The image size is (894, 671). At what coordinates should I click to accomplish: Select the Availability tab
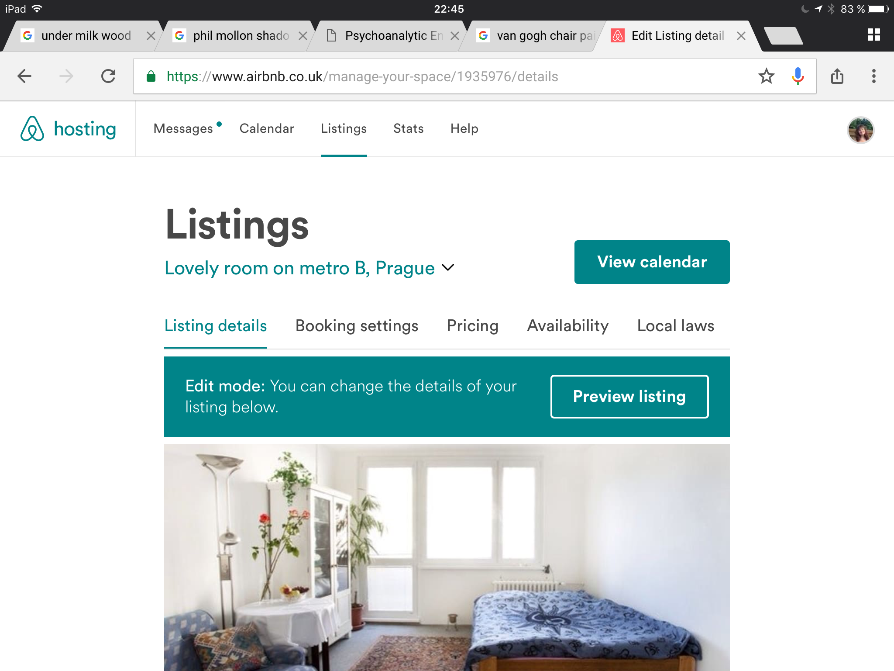[x=567, y=326]
